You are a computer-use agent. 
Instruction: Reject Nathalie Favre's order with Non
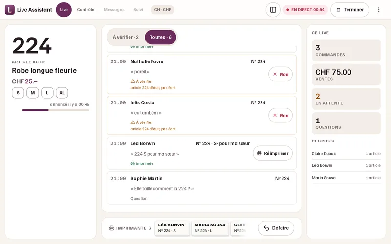click(x=281, y=74)
